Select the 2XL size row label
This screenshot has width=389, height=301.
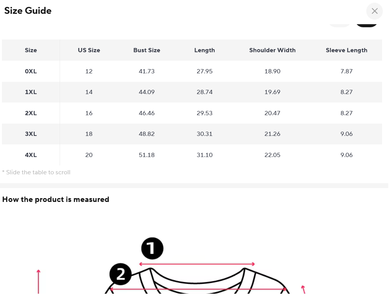click(x=31, y=113)
